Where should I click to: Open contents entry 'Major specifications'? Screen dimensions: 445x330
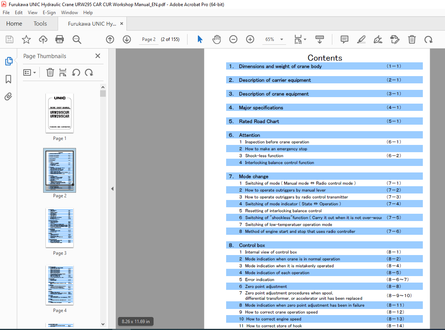(x=324, y=107)
